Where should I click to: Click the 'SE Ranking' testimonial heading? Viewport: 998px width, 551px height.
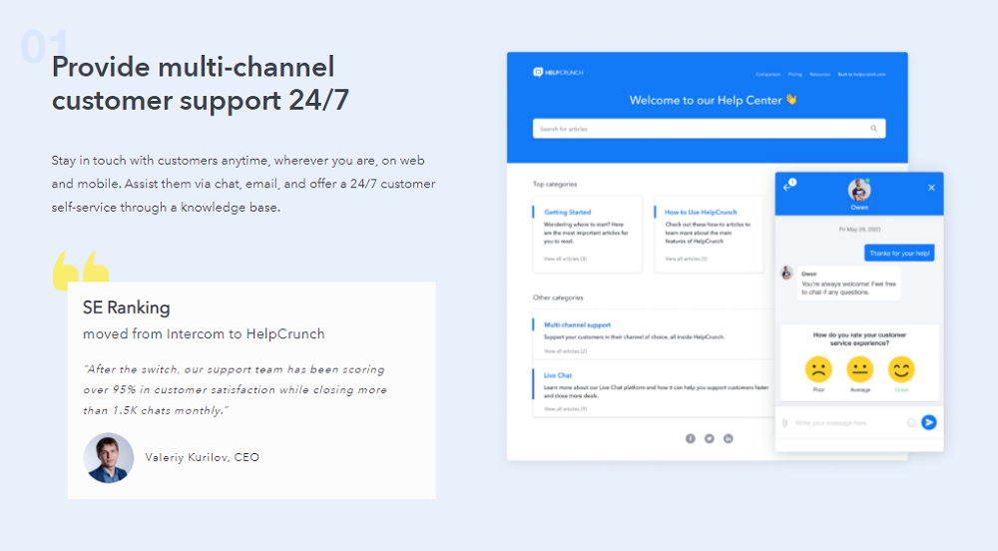[x=126, y=307]
